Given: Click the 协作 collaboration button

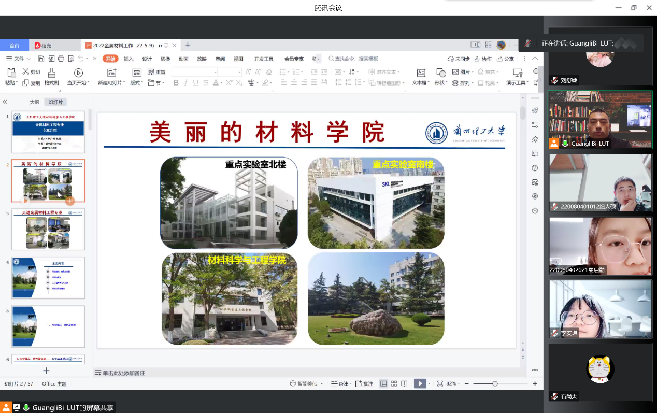Looking at the screenshot, I should pos(483,59).
